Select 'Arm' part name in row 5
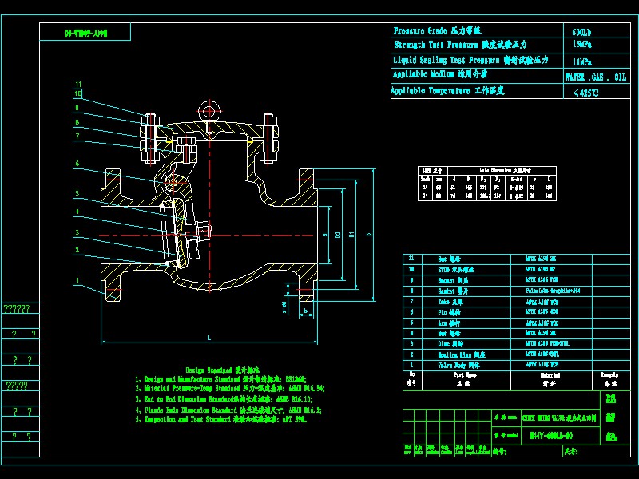Screen dimensions: 639x479 coord(450,323)
